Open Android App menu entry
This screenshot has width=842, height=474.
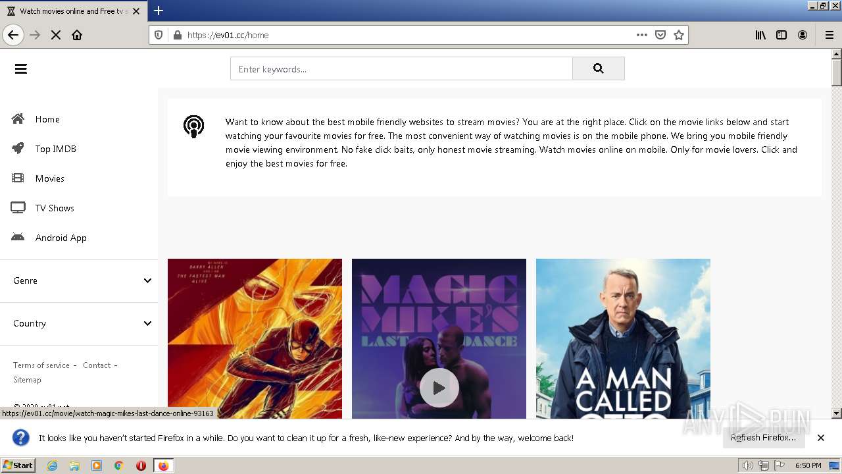61,238
